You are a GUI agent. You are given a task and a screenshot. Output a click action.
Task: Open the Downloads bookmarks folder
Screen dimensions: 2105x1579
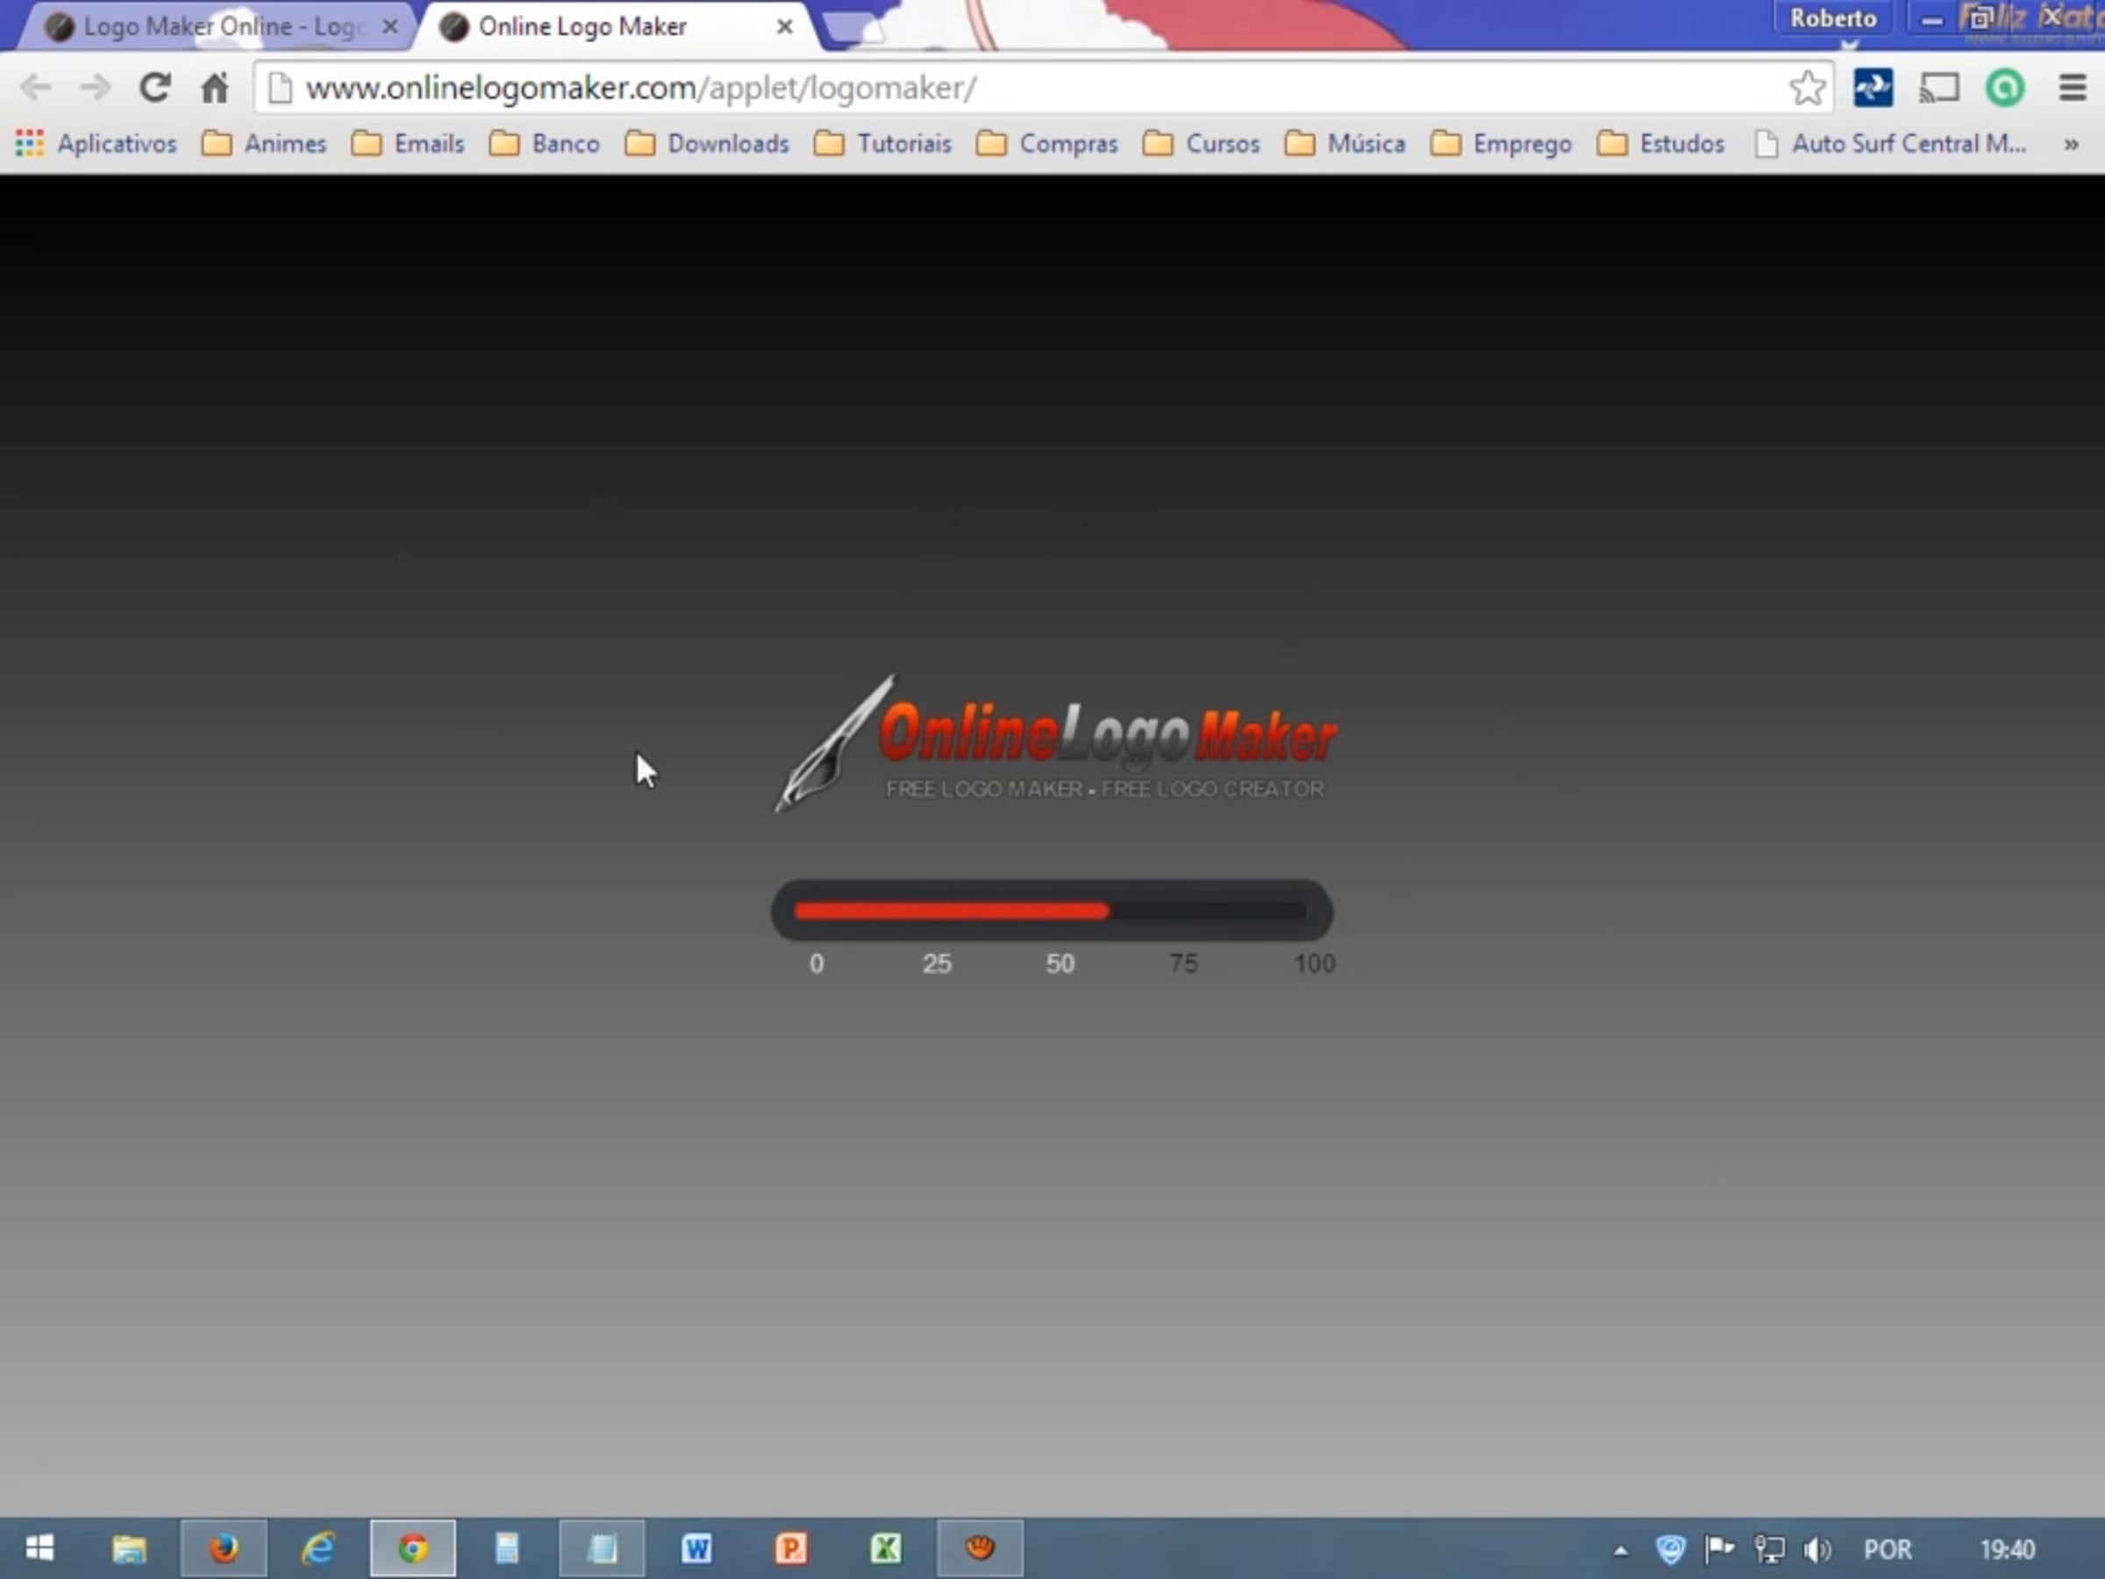click(707, 144)
